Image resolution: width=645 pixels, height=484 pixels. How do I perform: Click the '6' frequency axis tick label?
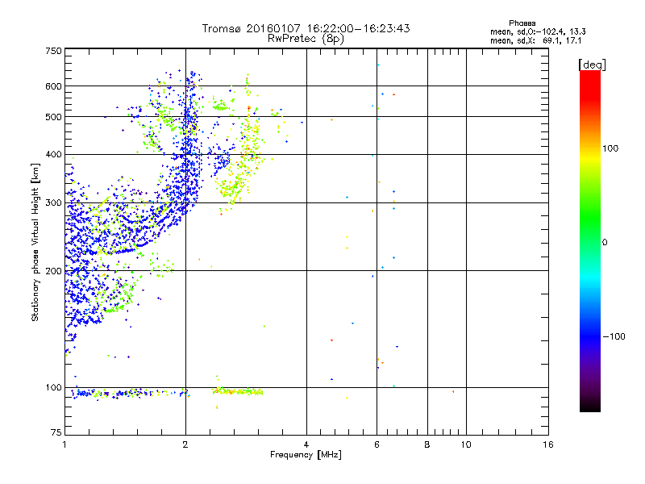(x=377, y=444)
